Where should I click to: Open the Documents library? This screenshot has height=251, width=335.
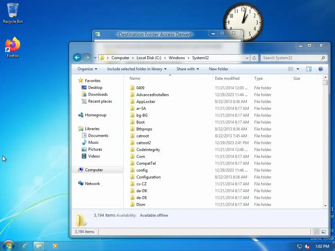point(95,136)
